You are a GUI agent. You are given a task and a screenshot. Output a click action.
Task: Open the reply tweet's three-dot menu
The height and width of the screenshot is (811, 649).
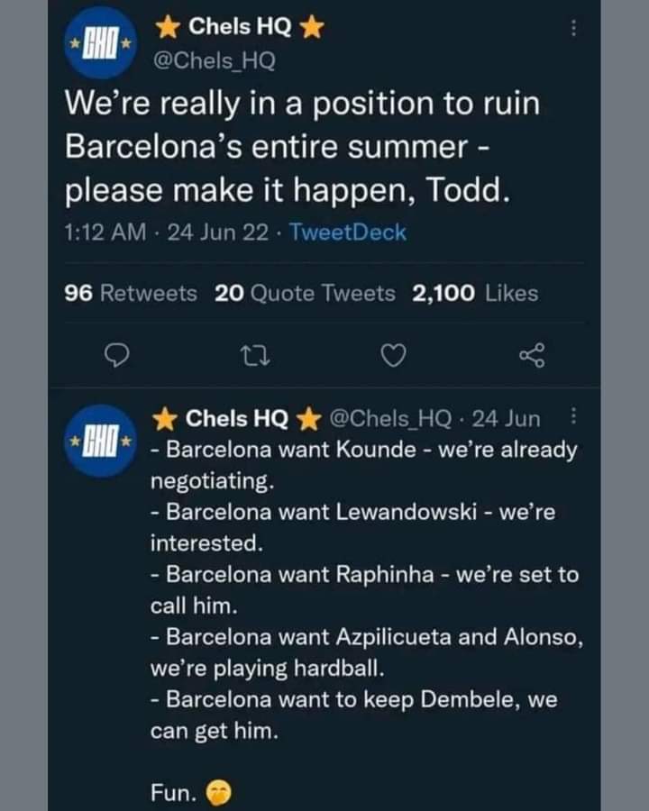[574, 417]
